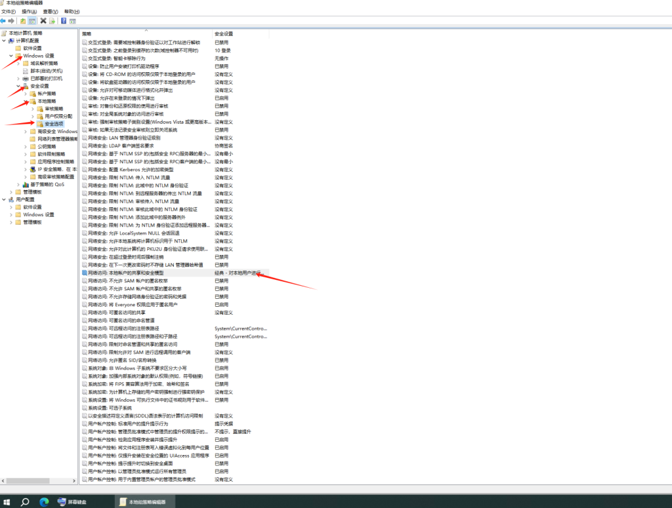This screenshot has height=508, width=672.
Task: Sort by the 策略 column header
Action: [x=146, y=33]
